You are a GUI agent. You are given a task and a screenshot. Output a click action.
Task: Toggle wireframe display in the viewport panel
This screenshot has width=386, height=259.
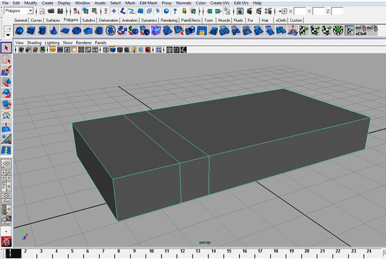pyautogui.click(x=106, y=50)
